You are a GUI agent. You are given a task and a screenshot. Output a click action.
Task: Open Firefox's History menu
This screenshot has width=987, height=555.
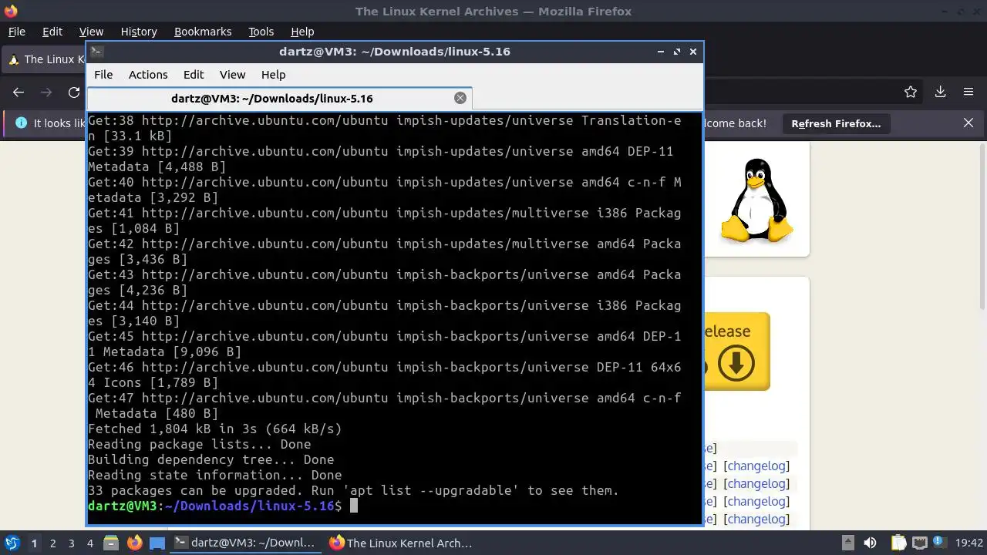tap(139, 32)
